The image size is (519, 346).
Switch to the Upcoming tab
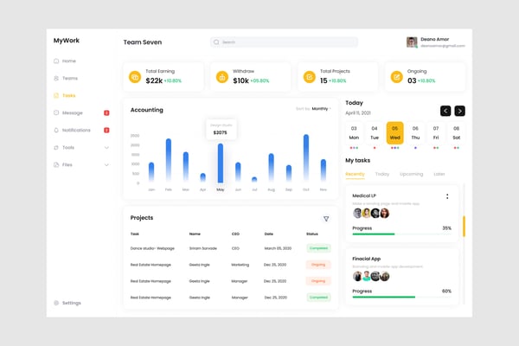click(x=411, y=174)
